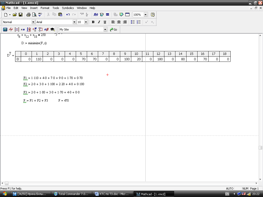Click Insert Unit measuring cup icon
This screenshot has width=263, height=197.
click(x=102, y=15)
